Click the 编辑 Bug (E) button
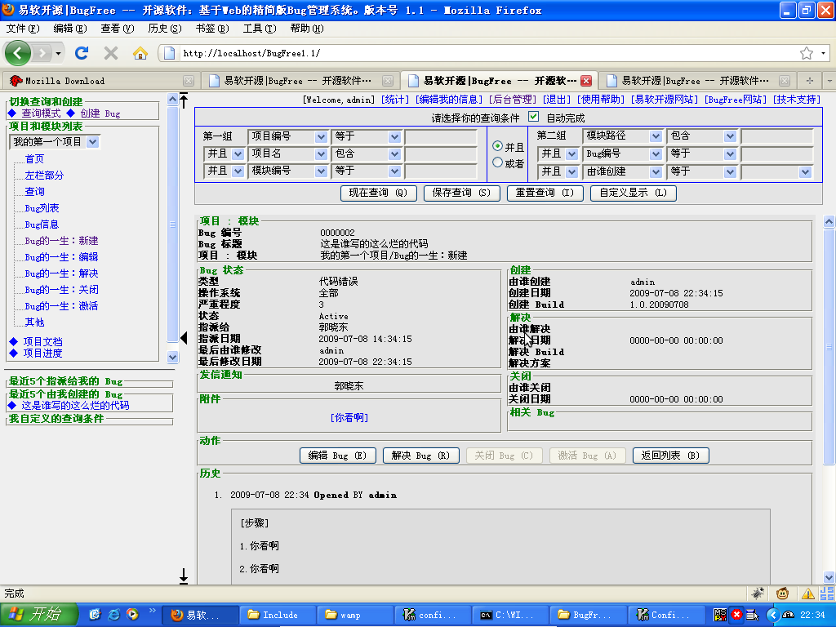Image resolution: width=836 pixels, height=627 pixels. click(x=338, y=456)
